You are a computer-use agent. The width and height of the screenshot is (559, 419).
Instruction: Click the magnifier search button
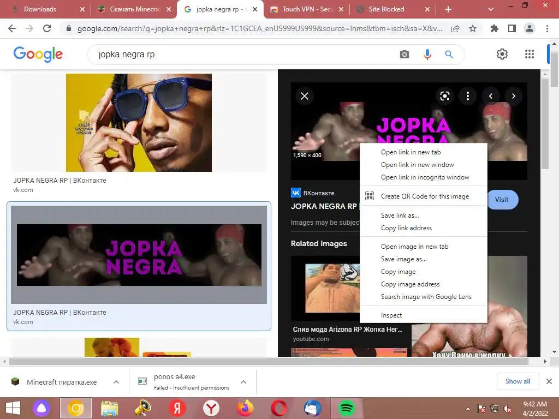449,55
